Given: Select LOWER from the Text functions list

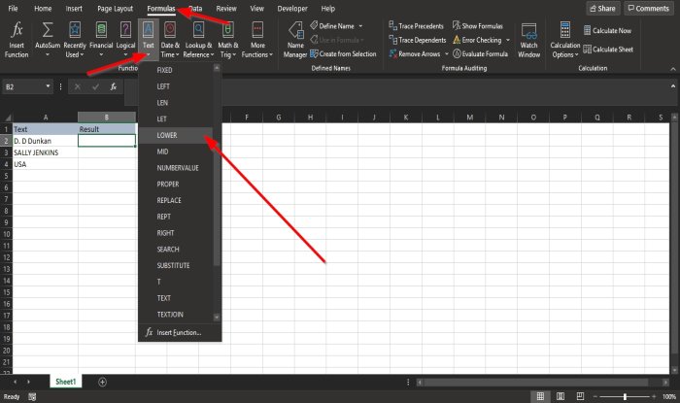Looking at the screenshot, I should pos(176,135).
